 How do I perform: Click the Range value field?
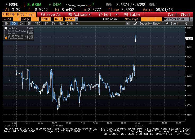(x=35, y=19)
